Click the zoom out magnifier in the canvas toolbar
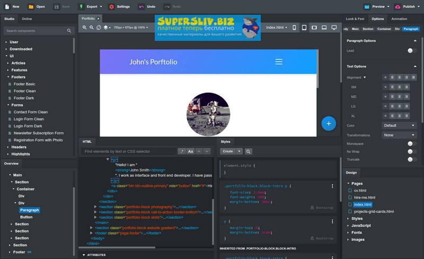Viewport: 424px width, 259px height. coord(92,28)
